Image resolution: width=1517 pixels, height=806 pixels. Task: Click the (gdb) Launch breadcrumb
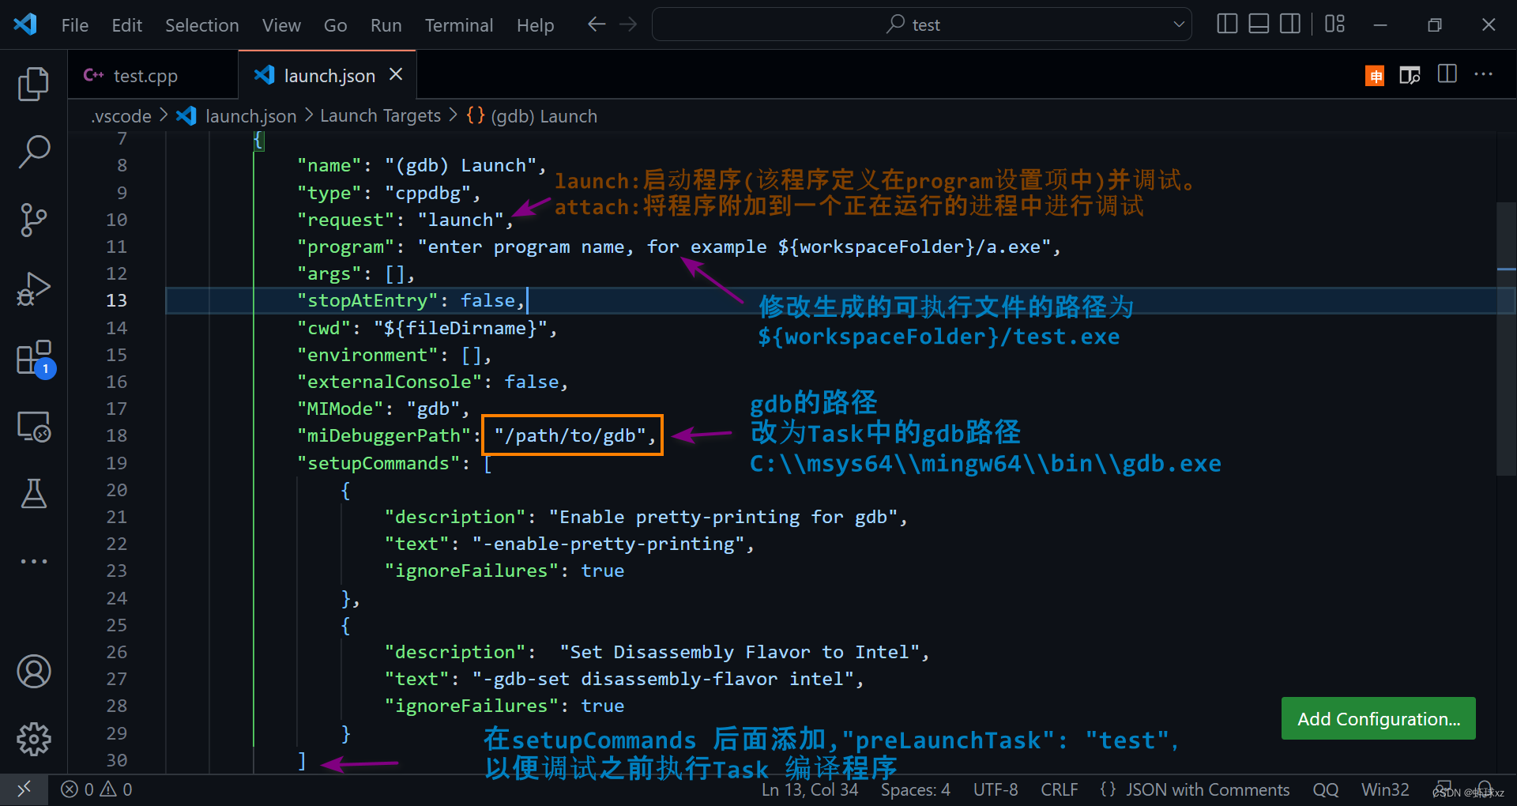(x=544, y=116)
